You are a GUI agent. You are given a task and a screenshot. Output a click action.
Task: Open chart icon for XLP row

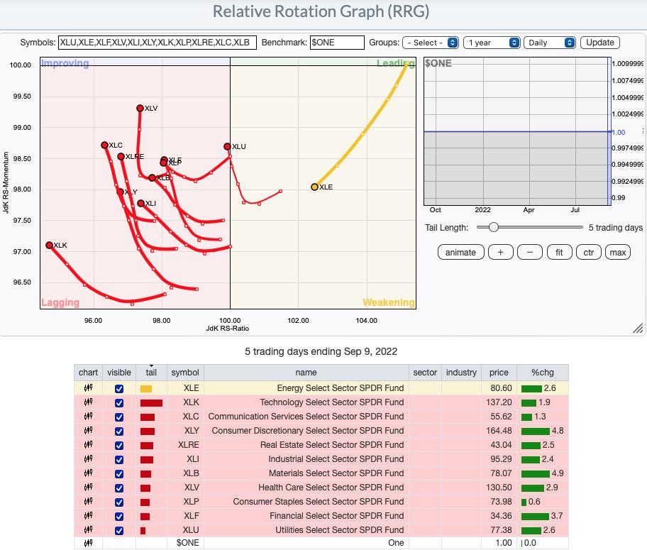(88, 502)
